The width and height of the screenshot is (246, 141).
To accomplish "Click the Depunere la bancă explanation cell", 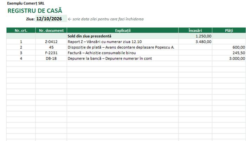I will point(123,59).
